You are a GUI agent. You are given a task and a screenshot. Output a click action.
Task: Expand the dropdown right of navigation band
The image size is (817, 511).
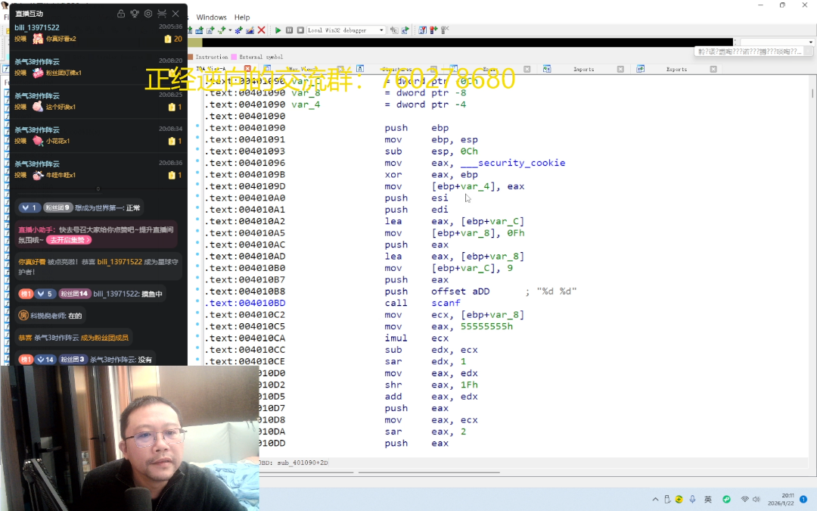pos(810,42)
